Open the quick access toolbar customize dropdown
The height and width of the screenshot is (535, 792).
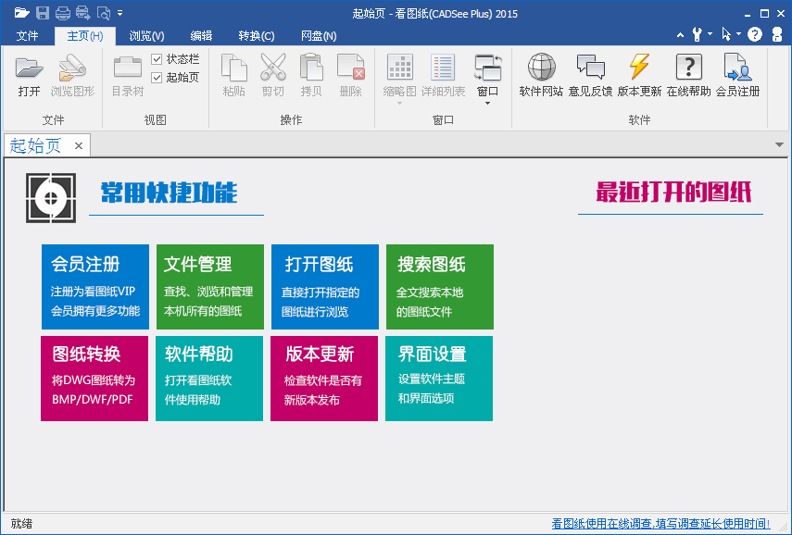point(119,13)
